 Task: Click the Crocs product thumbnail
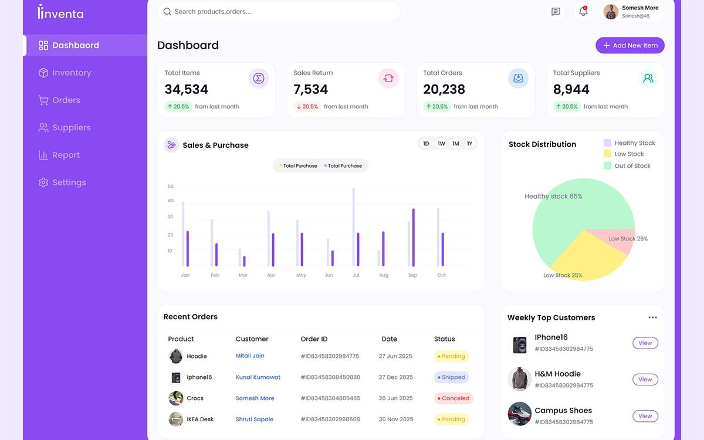tap(176, 398)
